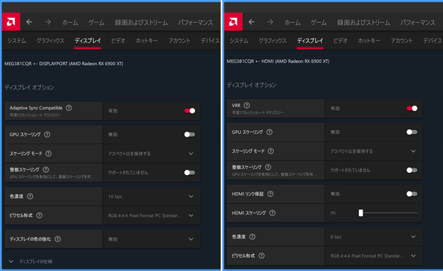Select the ホットキー tab in the right window

(369, 41)
